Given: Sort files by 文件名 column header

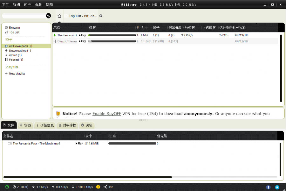Looking at the screenshot, I should pyautogui.click(x=8, y=136).
